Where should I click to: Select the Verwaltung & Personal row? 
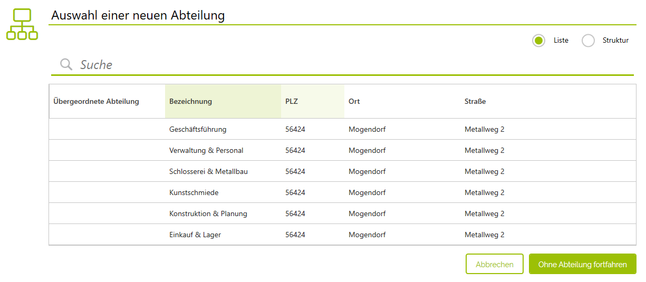(343, 150)
